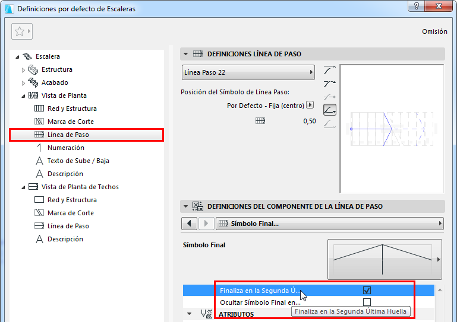457x322 pixels.
Task: Open help with the question mark button
Action: click(x=416, y=6)
